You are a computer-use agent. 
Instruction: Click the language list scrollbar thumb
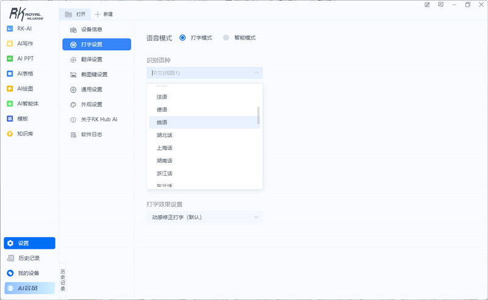(259, 115)
